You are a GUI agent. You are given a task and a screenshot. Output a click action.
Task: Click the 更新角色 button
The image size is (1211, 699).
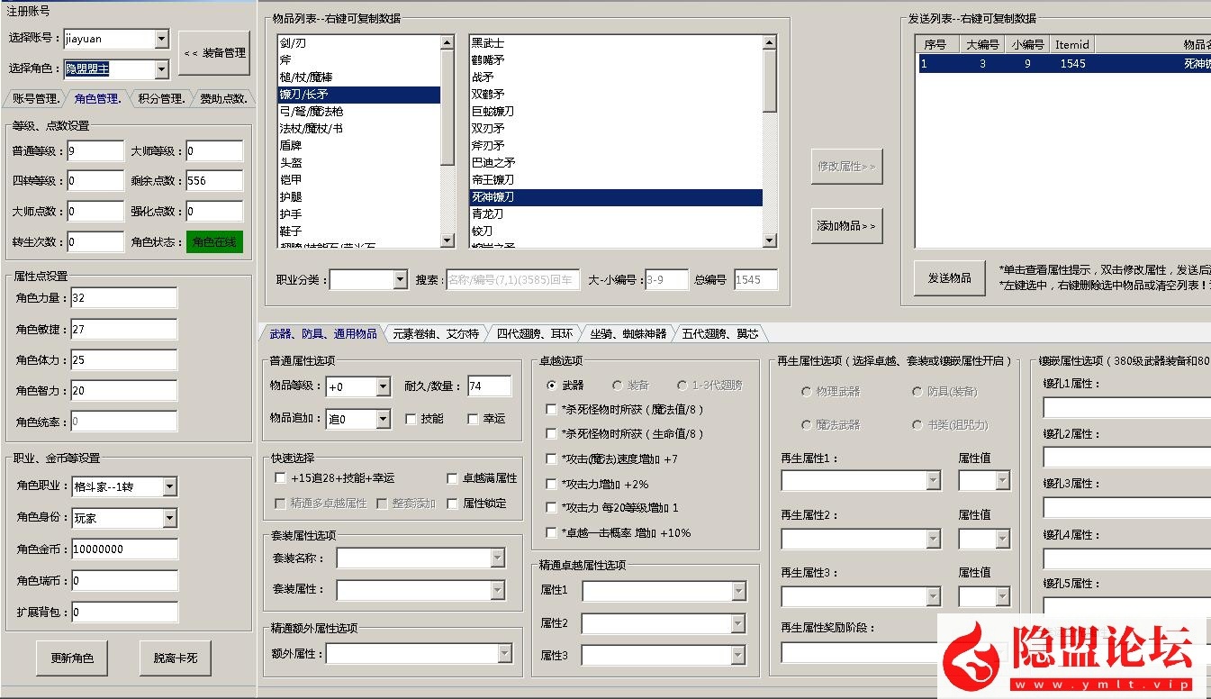tap(71, 658)
